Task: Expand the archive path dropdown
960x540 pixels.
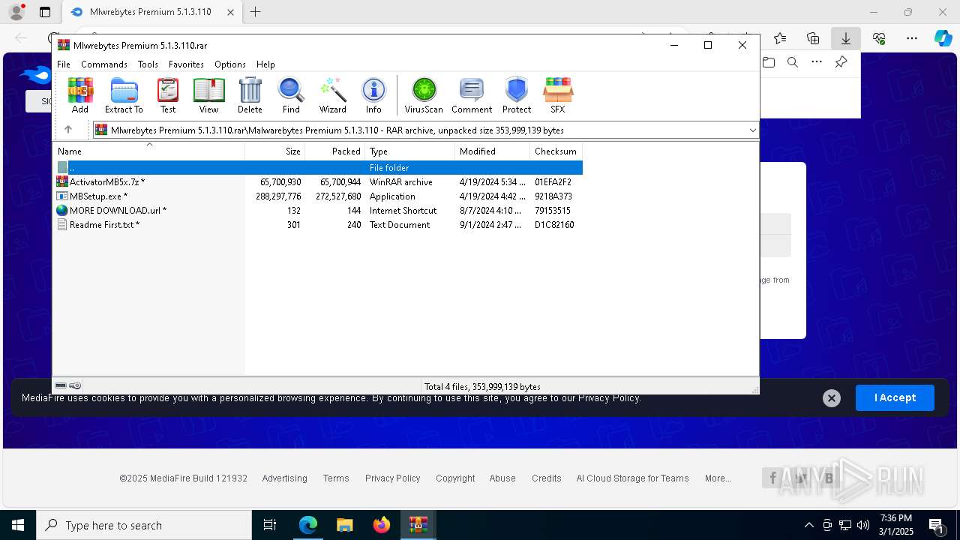Action: point(752,130)
